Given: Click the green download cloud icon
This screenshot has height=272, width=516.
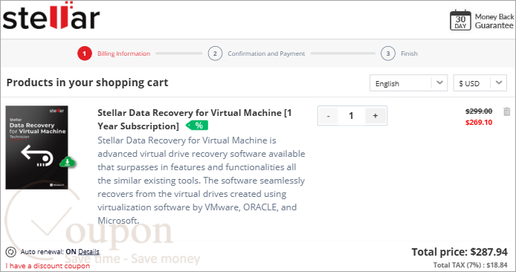Looking at the screenshot, I should coord(68,162).
